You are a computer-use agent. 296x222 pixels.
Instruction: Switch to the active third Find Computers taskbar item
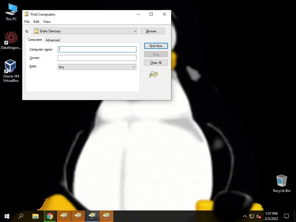pos(92,216)
